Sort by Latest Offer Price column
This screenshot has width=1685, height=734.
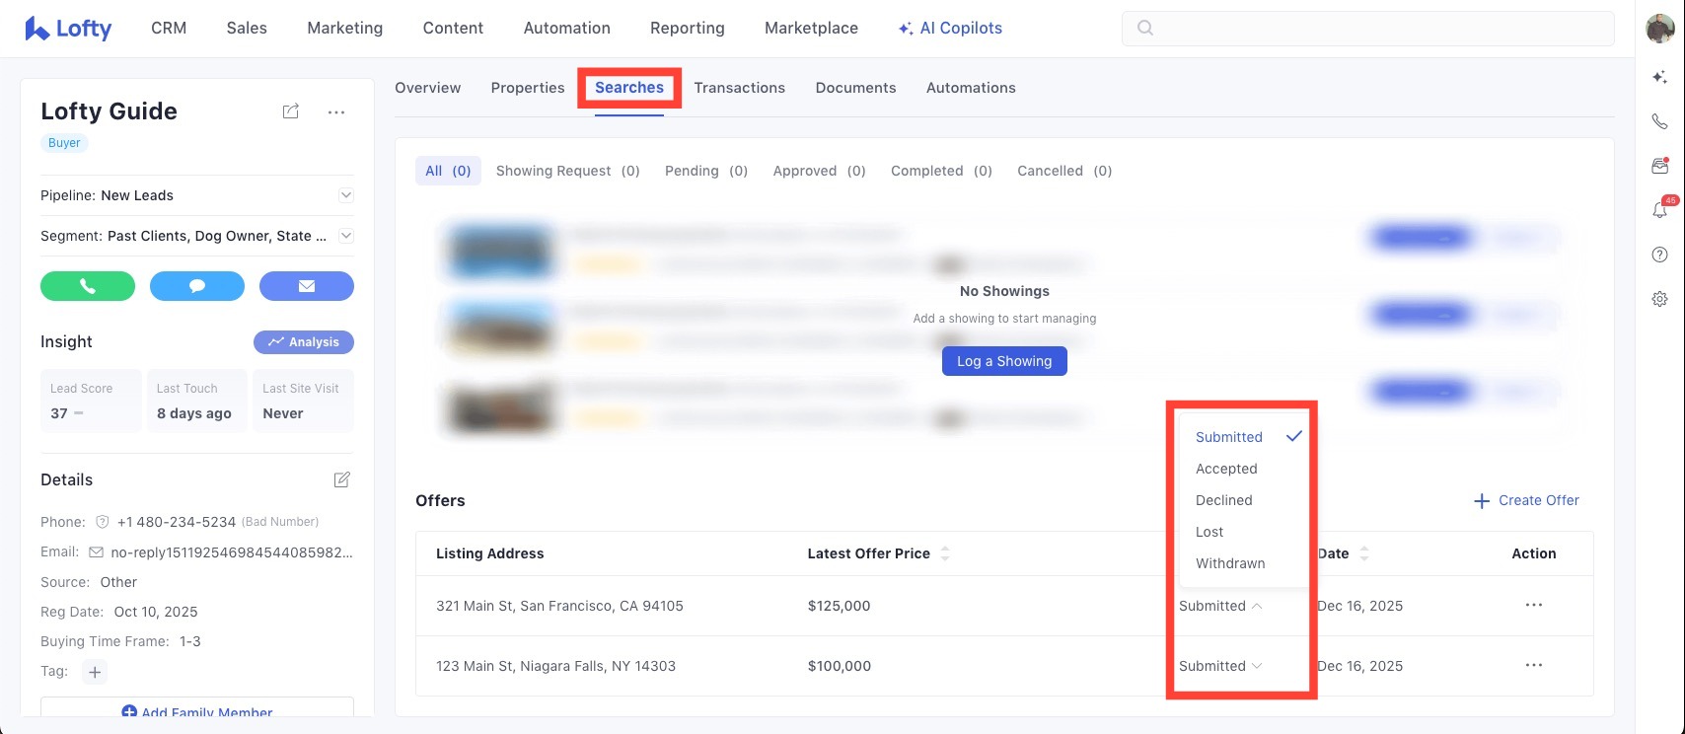pyautogui.click(x=944, y=553)
